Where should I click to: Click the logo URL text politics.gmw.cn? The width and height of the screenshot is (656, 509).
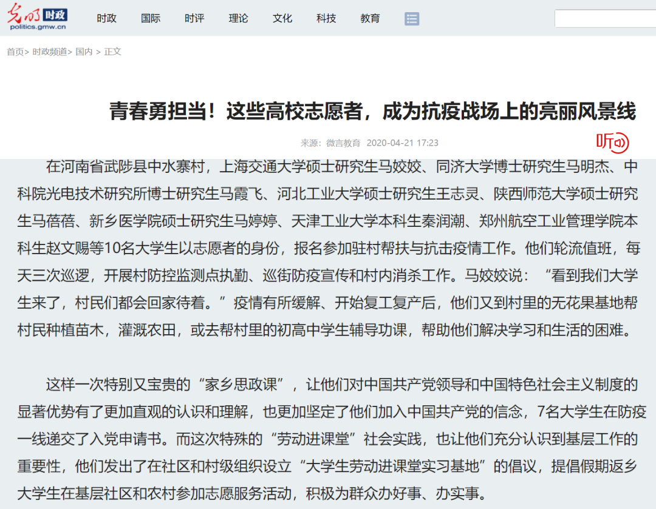pyautogui.click(x=38, y=27)
